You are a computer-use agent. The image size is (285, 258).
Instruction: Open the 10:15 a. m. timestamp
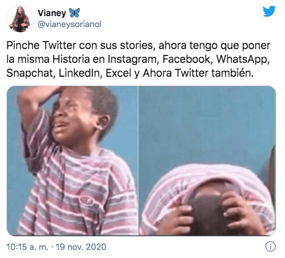(27, 247)
